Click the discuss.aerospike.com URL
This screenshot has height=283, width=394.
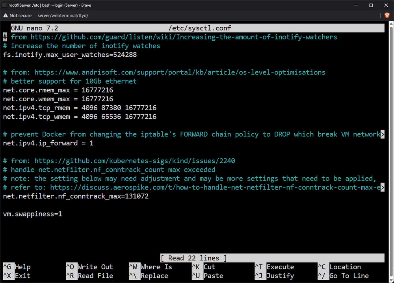215,188
